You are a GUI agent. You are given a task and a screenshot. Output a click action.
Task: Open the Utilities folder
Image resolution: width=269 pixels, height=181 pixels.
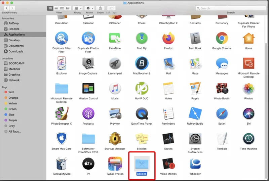tap(142, 164)
